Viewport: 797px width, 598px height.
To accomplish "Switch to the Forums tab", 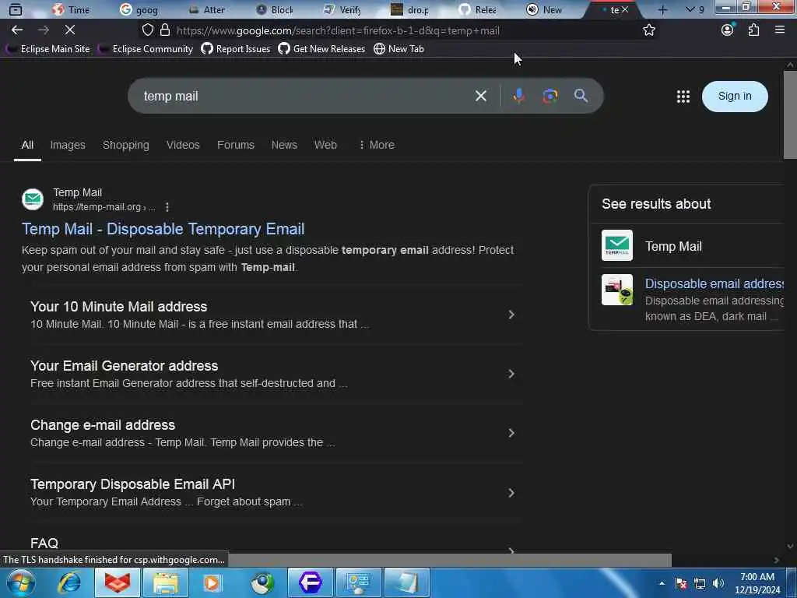I will [x=236, y=145].
